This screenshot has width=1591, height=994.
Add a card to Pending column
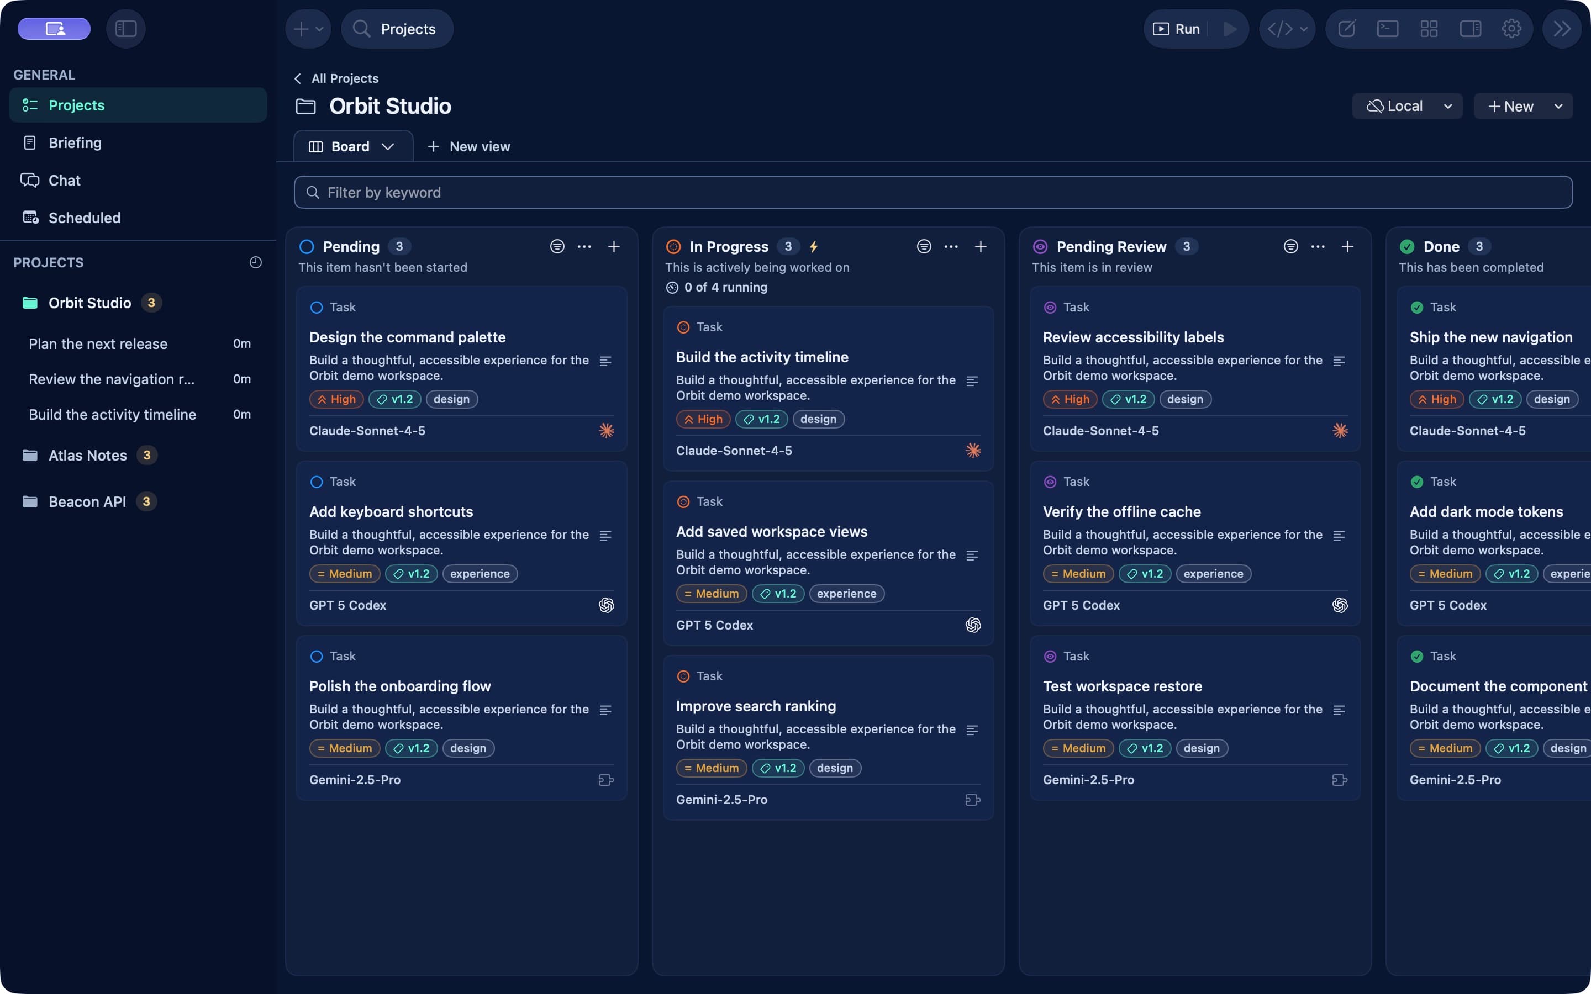pyautogui.click(x=613, y=246)
